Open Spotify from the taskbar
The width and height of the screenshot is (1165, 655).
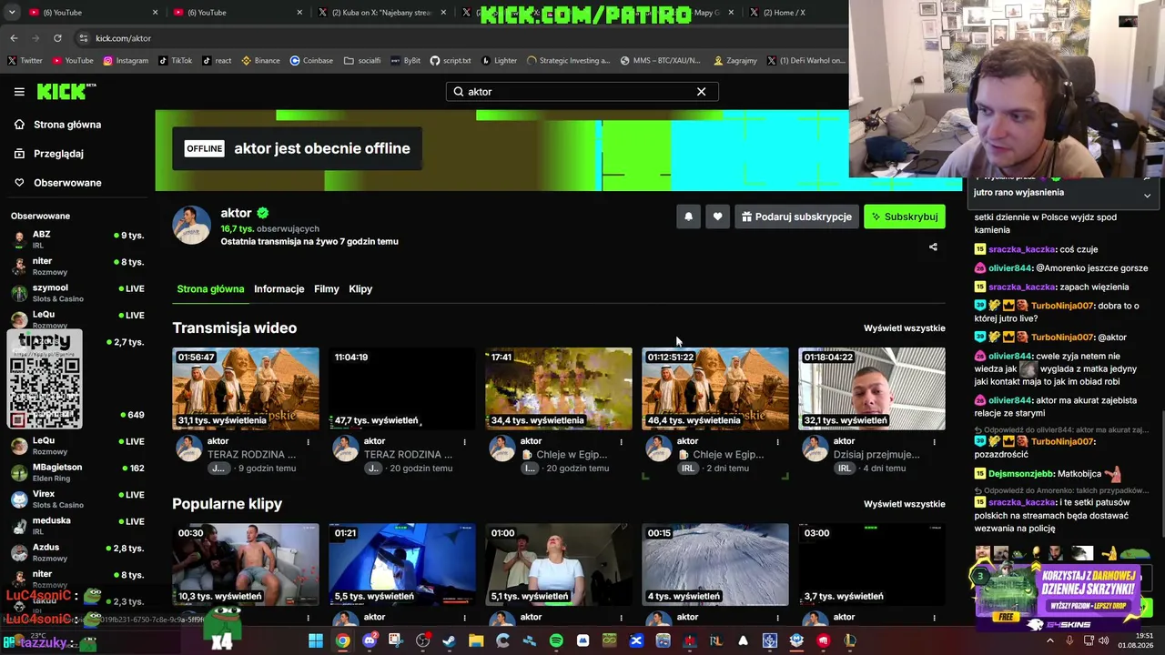coord(556,640)
